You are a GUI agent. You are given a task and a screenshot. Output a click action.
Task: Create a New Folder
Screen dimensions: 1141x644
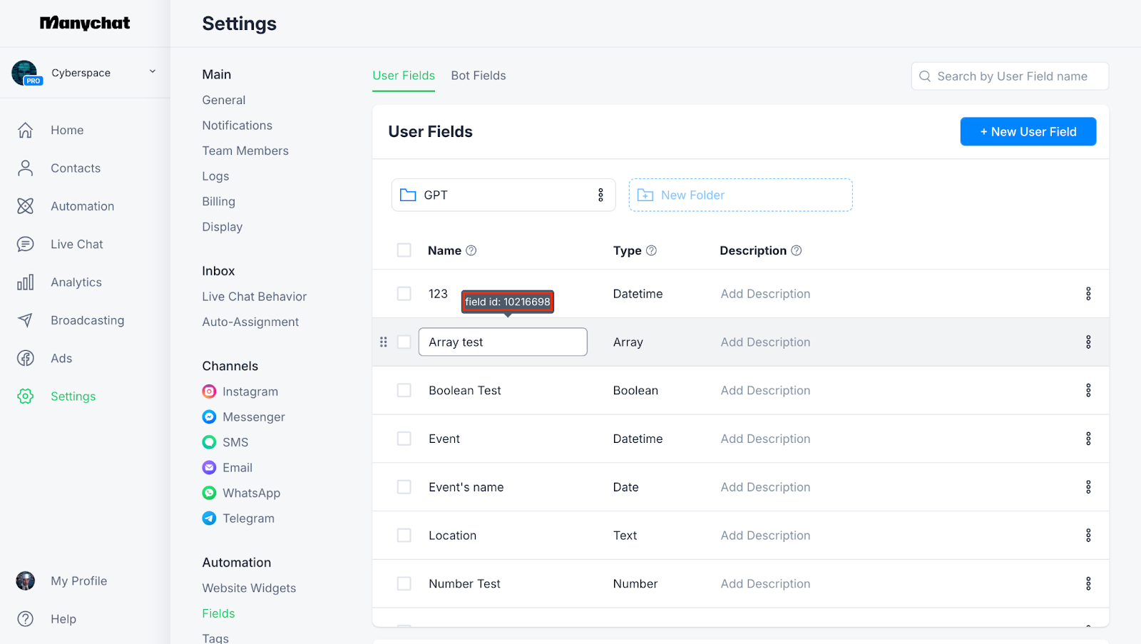pyautogui.click(x=740, y=195)
